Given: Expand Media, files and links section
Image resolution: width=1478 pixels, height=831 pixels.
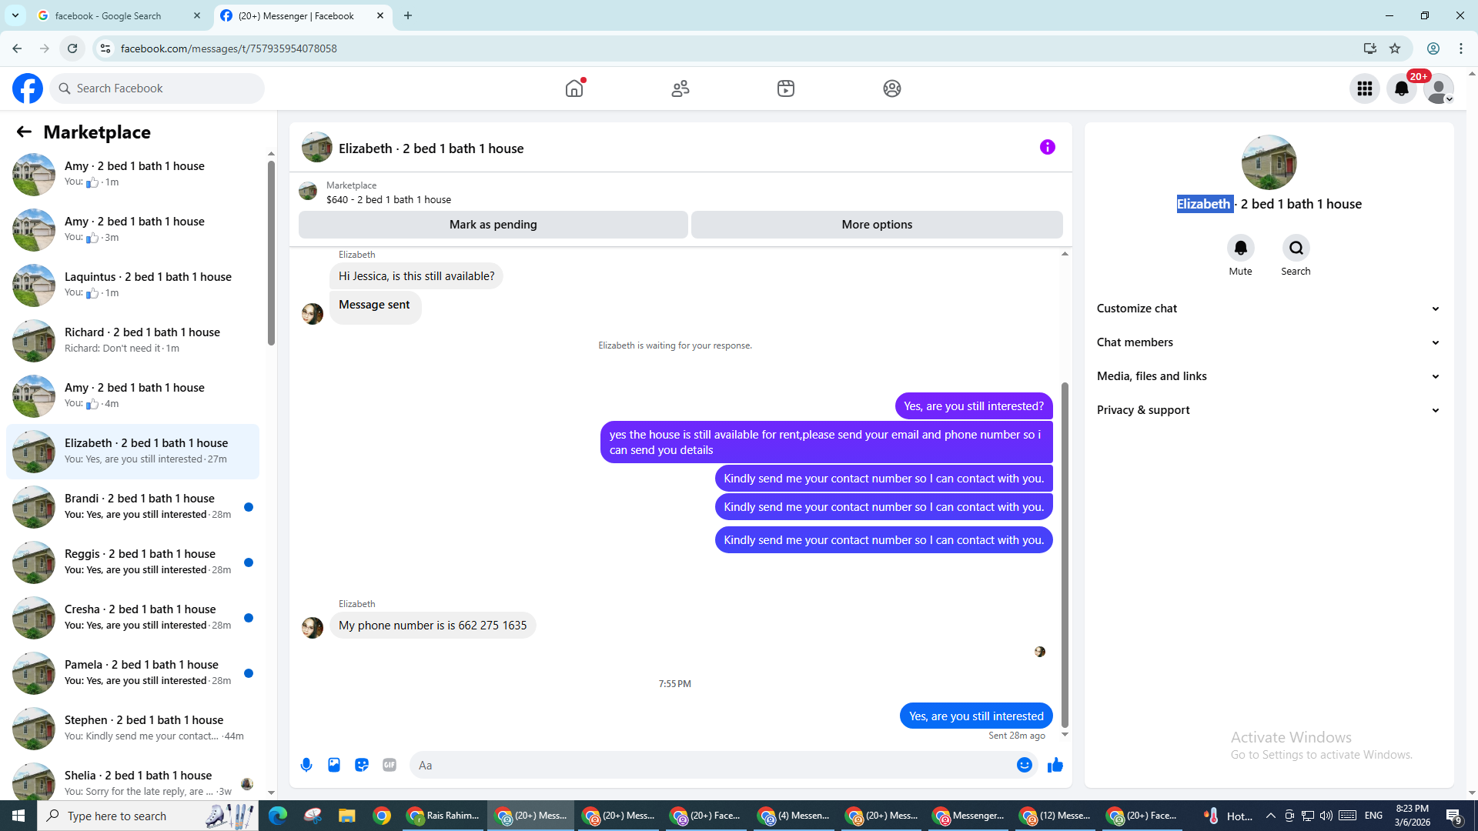Looking at the screenshot, I should coord(1268,376).
